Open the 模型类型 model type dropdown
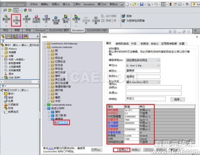Screen dimensions: 200x155 point(143,60)
